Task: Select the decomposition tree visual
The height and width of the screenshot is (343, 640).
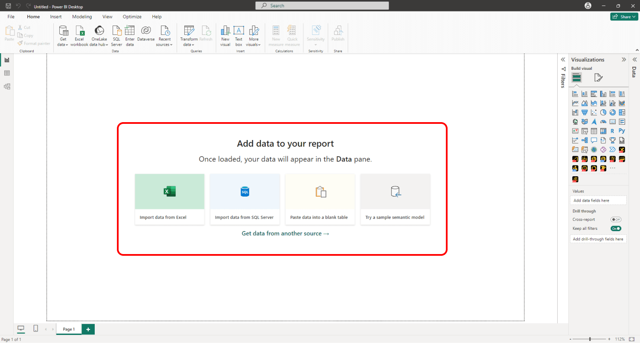Action: tap(585, 140)
